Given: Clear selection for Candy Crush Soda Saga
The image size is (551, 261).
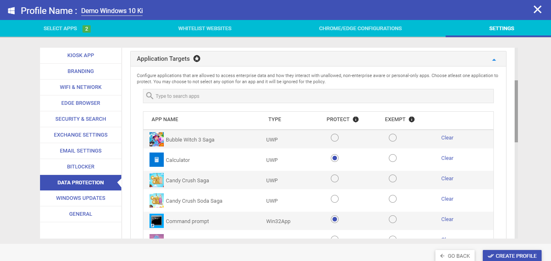Looking at the screenshot, I should tap(447, 199).
